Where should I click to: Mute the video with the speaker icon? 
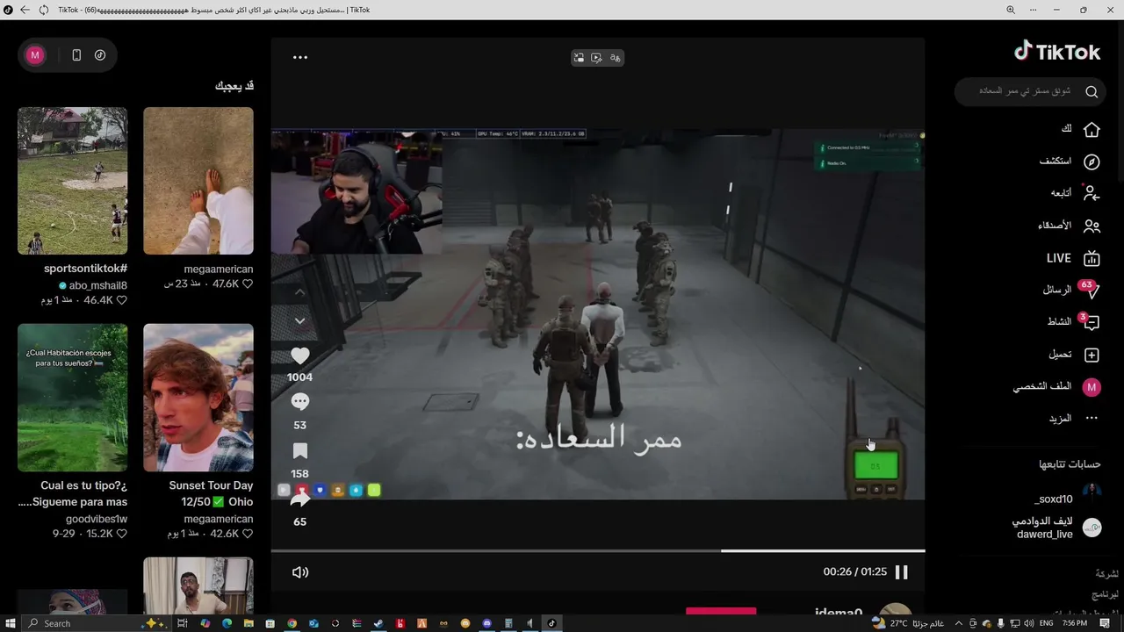[x=300, y=572]
